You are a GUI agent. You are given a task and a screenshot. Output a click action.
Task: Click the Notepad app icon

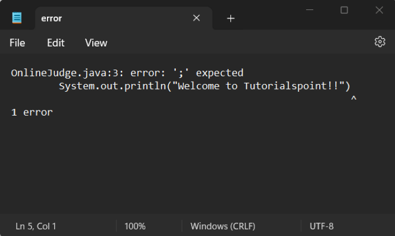pyautogui.click(x=17, y=18)
